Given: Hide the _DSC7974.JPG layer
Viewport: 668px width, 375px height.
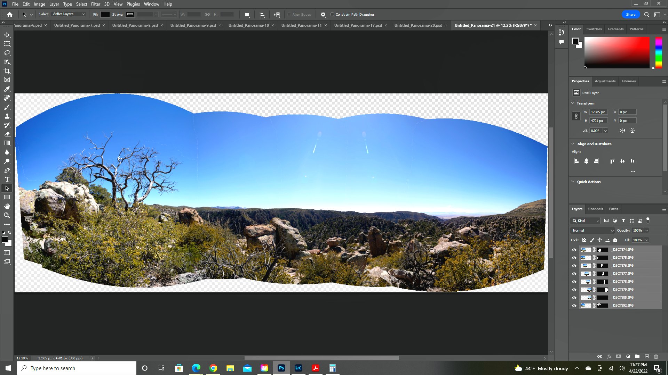Looking at the screenshot, I should point(574,250).
